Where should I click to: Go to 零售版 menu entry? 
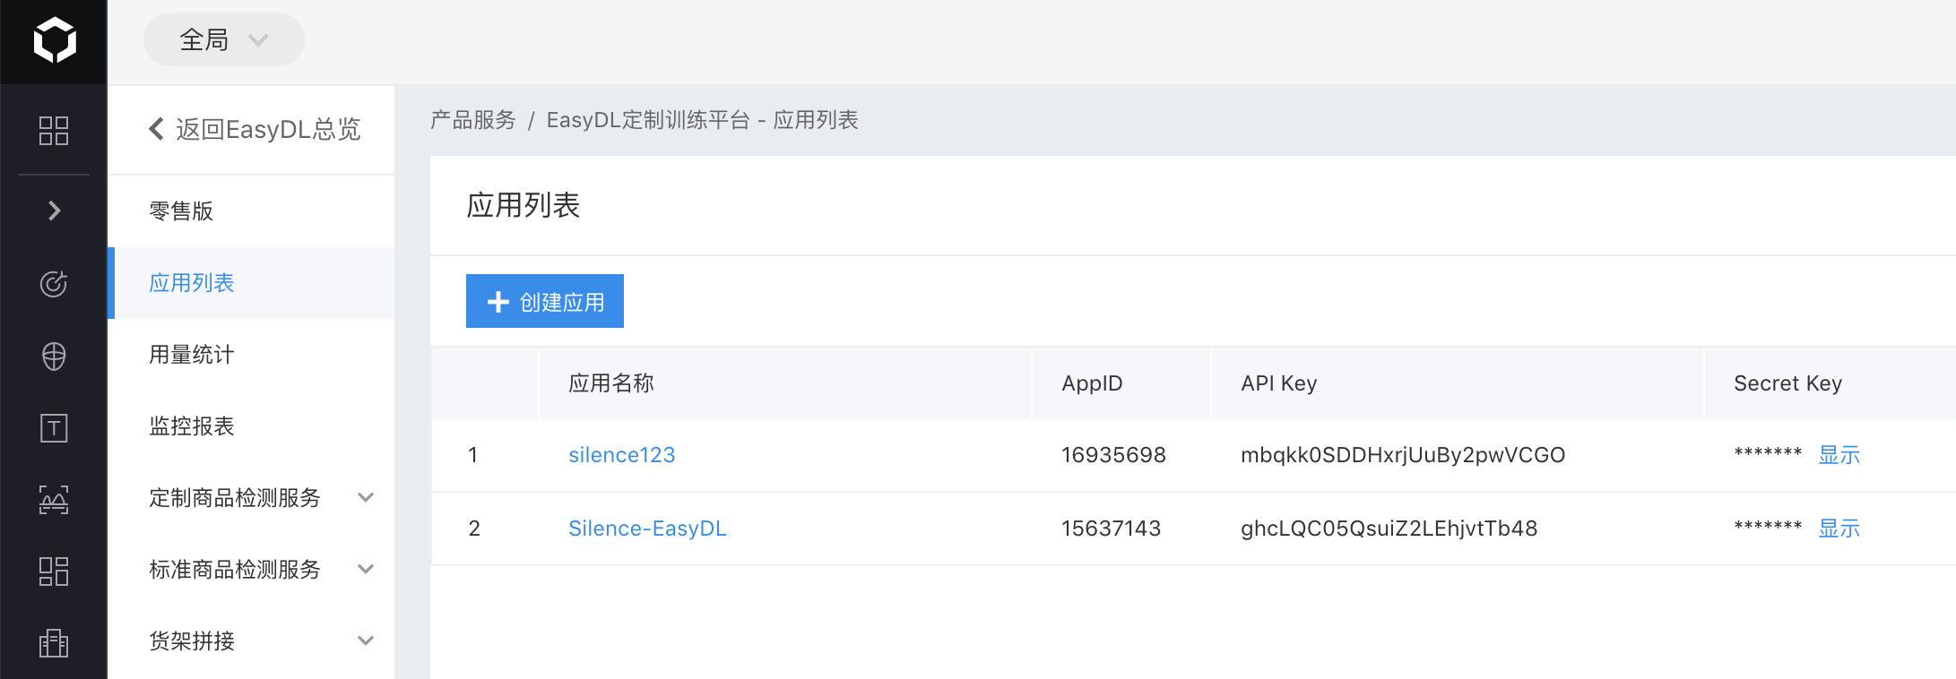pyautogui.click(x=181, y=211)
